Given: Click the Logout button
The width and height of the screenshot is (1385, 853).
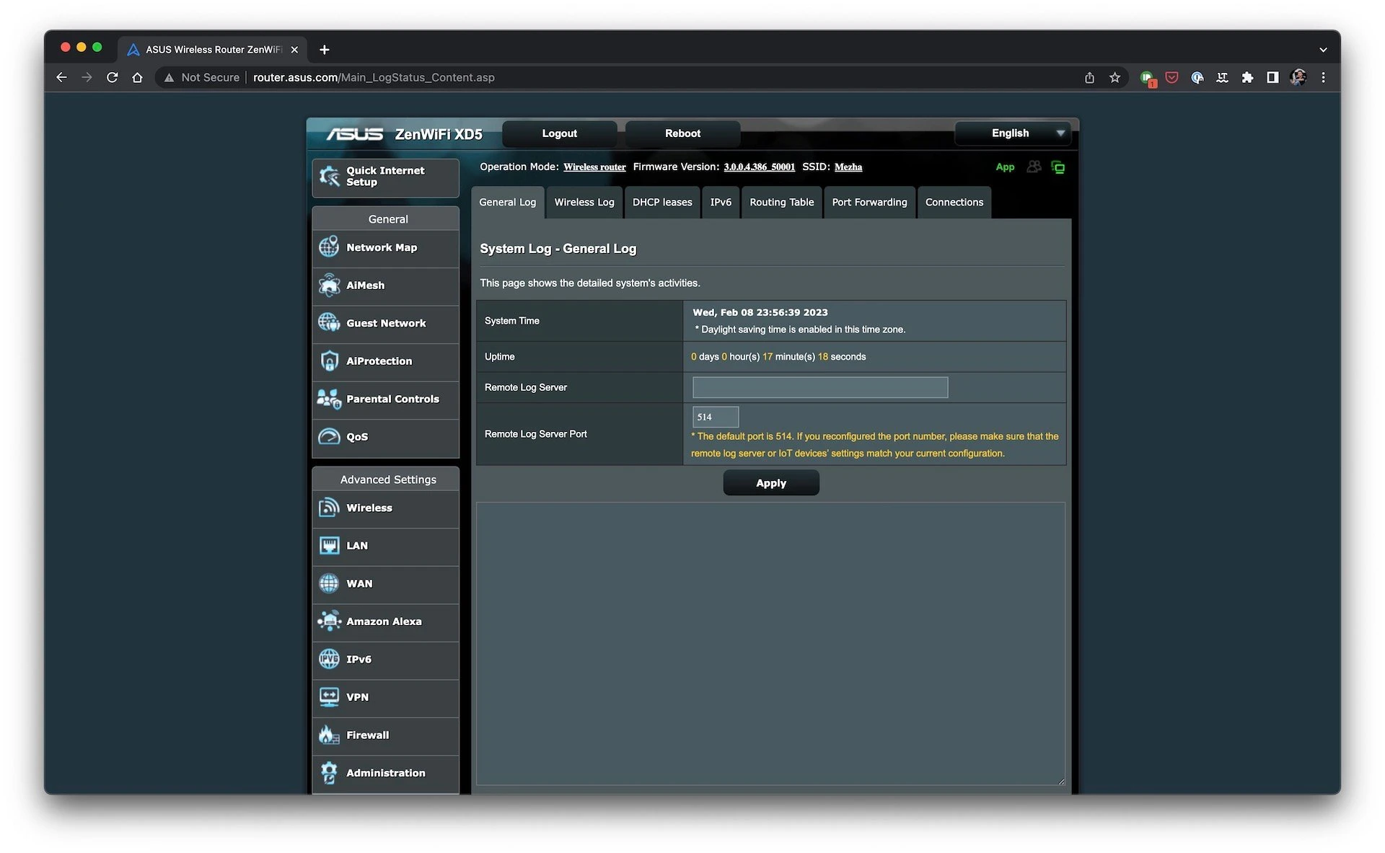Looking at the screenshot, I should click(559, 133).
